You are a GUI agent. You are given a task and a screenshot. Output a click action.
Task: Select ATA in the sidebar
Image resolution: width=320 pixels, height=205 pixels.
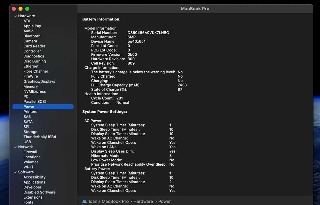[27, 21]
